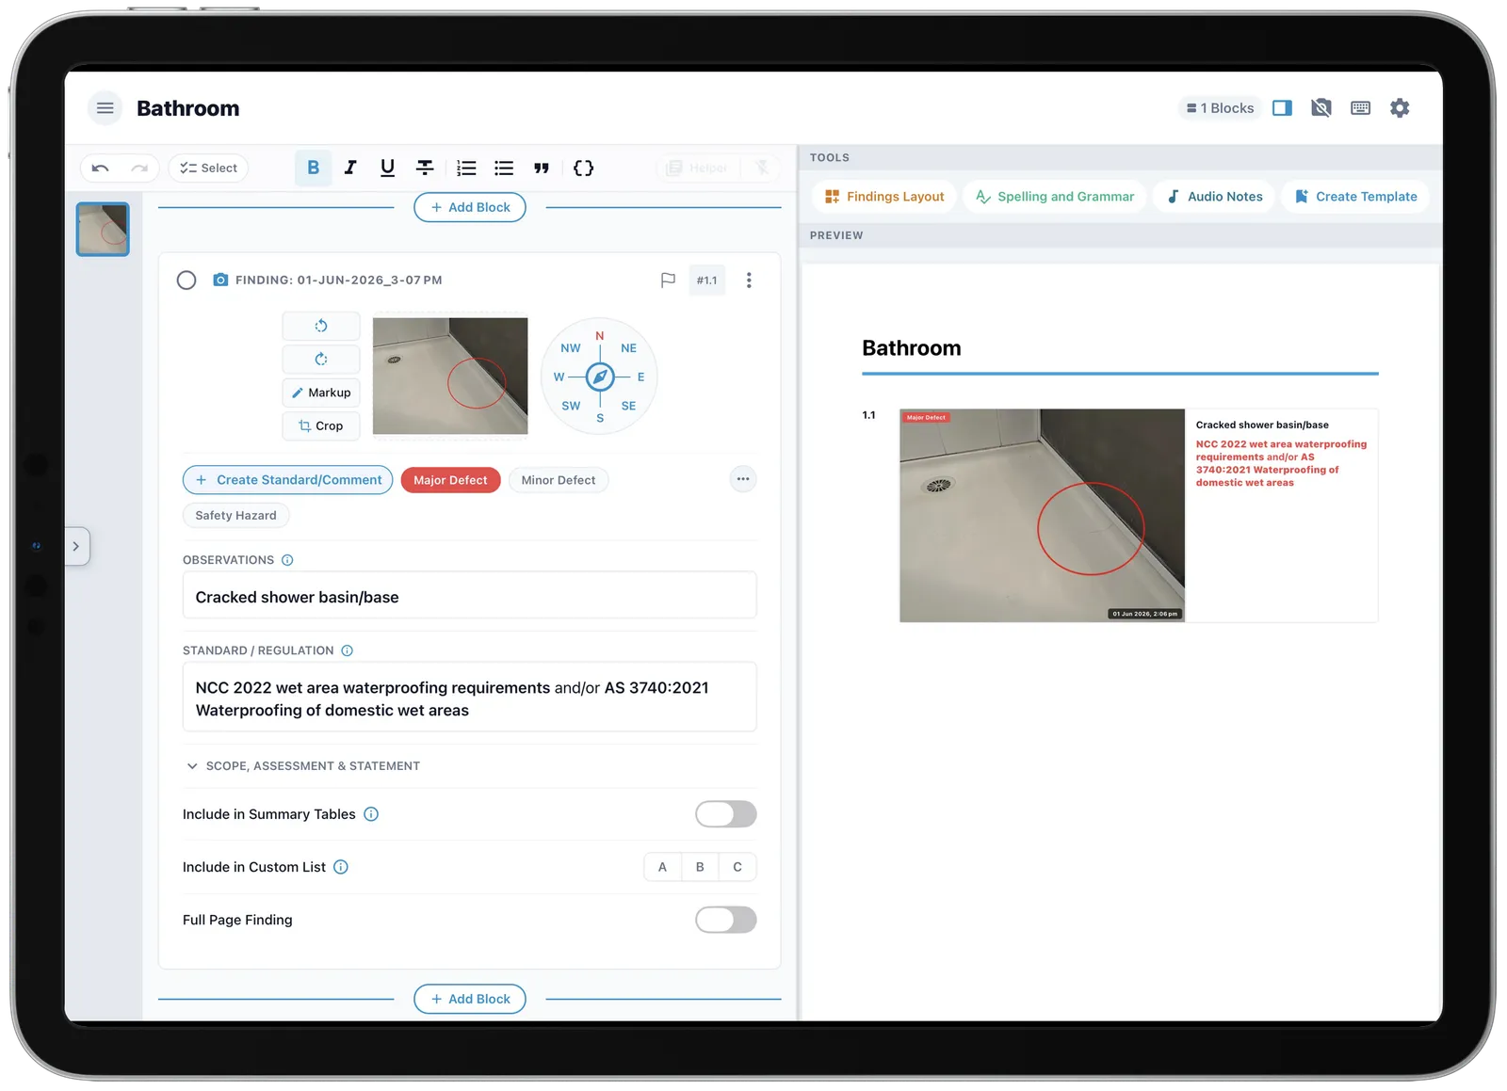
Task: Rotate the photo counter-clockwise
Action: click(321, 326)
